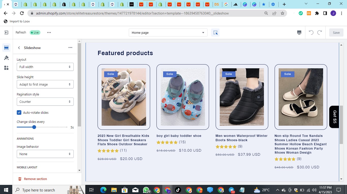
Task: Open the Layout Full width dropdown
Action: click(x=45, y=67)
